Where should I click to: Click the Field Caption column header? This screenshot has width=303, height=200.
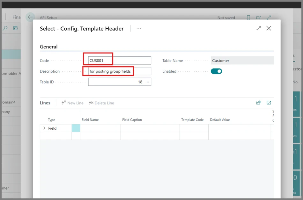pos(132,120)
